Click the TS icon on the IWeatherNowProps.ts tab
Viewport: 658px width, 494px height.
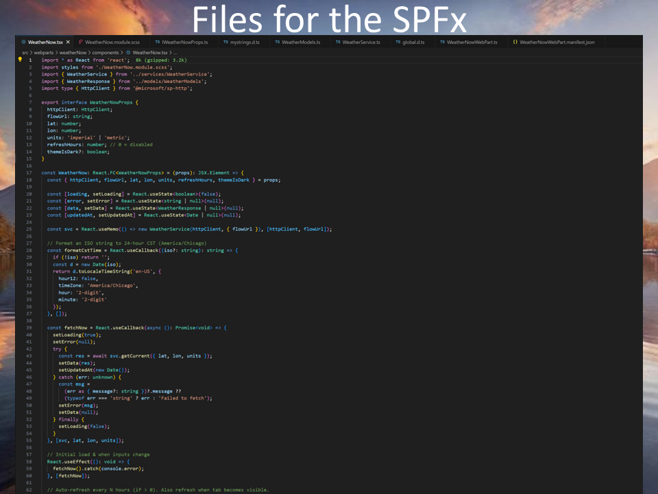(x=158, y=42)
